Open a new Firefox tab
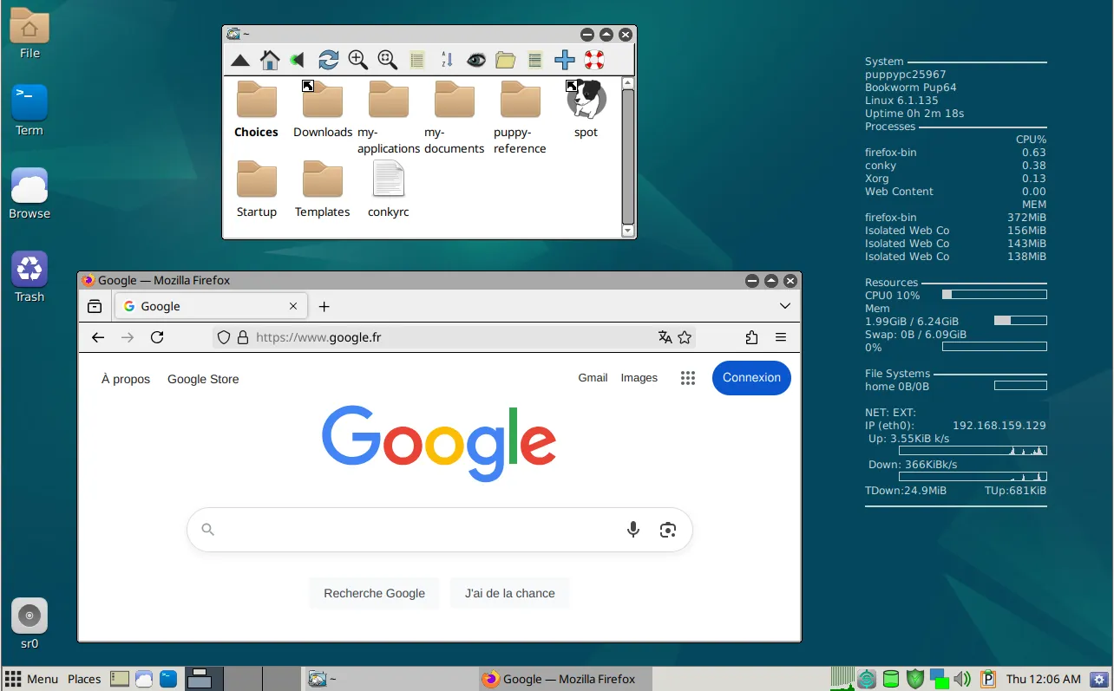Image resolution: width=1114 pixels, height=691 pixels. tap(324, 306)
